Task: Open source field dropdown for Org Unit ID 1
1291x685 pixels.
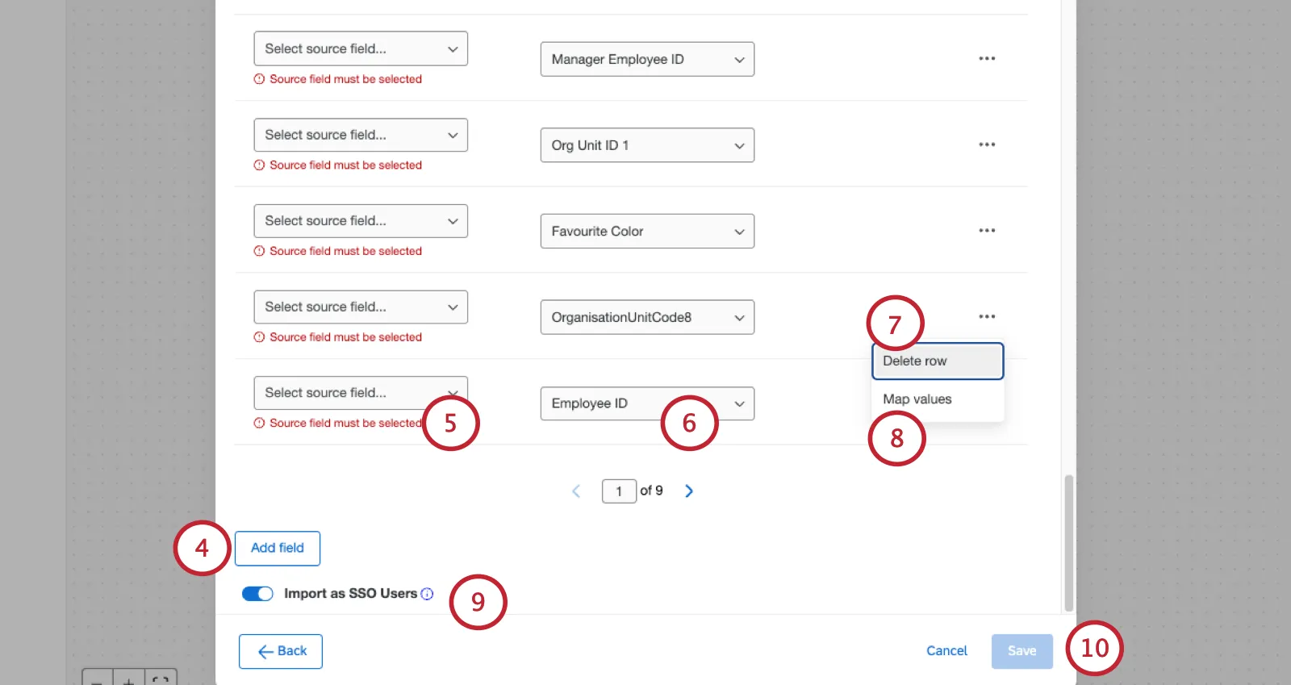Action: click(x=361, y=135)
